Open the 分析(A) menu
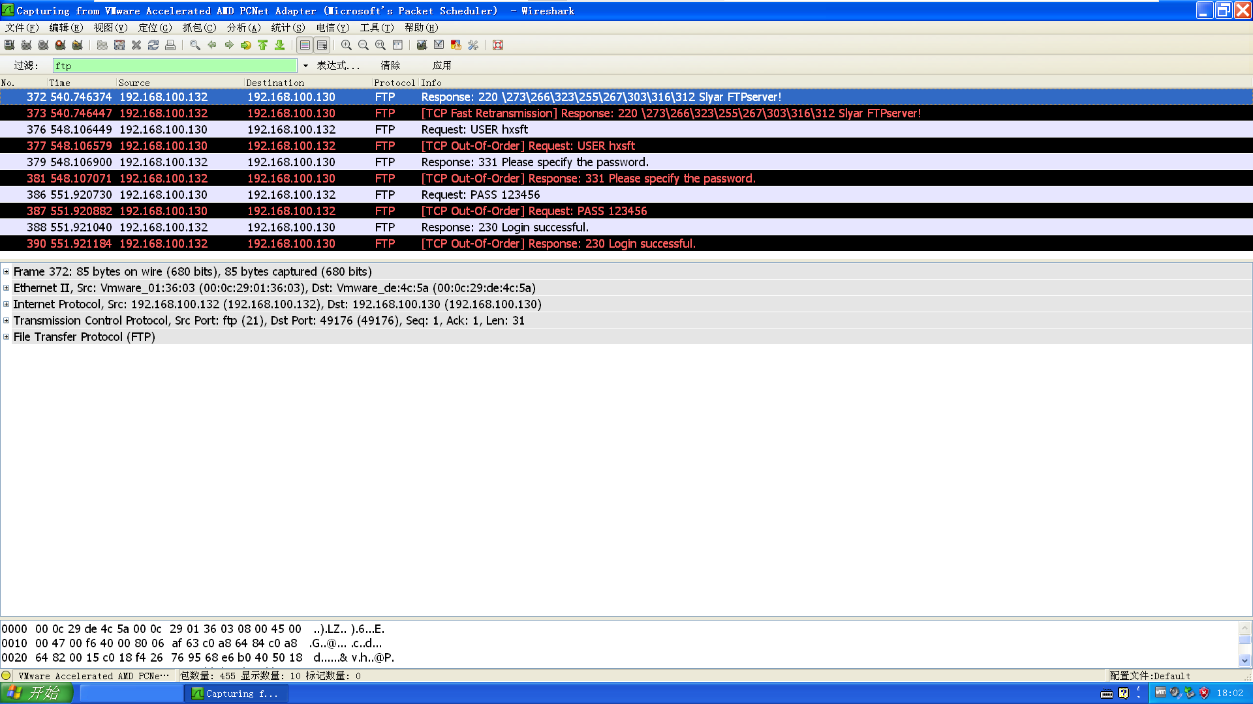Image resolution: width=1253 pixels, height=704 pixels. [x=243, y=27]
